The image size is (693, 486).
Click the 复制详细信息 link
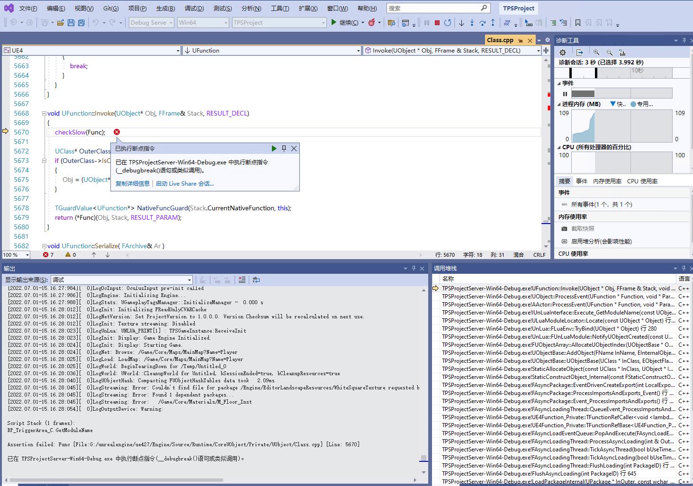coord(132,184)
